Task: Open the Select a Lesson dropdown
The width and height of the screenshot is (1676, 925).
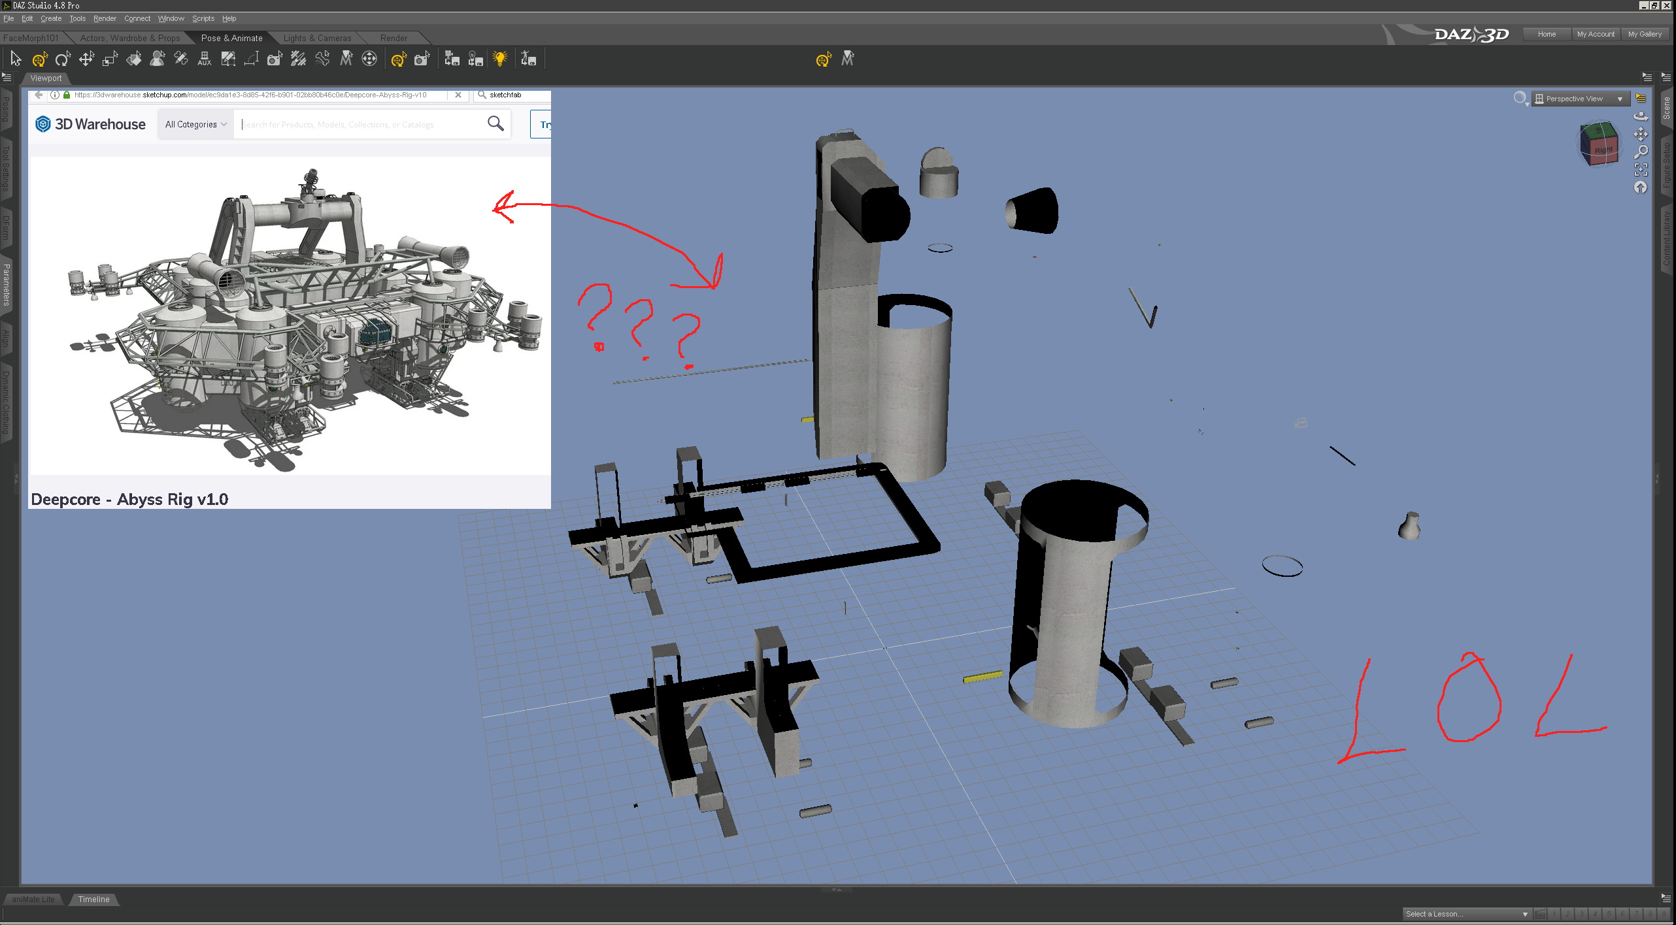Action: click(x=1466, y=914)
